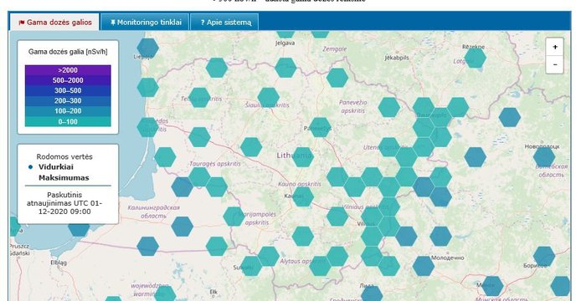The height and width of the screenshot is (301, 586).
Task: Select the hexagon over Marijampolės apskritis label
Action: click(x=234, y=217)
